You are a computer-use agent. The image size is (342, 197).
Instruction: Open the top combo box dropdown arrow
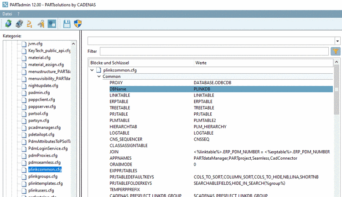337,41
